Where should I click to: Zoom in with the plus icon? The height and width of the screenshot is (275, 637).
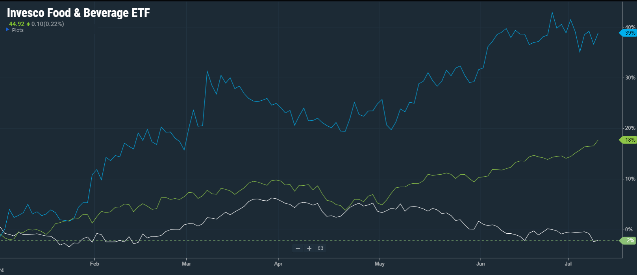[309, 248]
